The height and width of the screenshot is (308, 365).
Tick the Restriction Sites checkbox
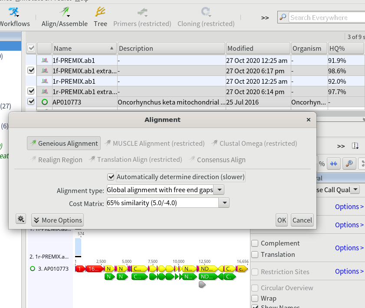(x=255, y=272)
